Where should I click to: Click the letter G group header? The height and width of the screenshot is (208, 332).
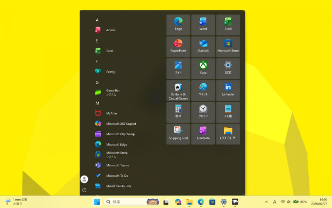point(97,82)
